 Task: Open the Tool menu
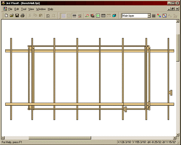pyautogui.click(x=23, y=9)
